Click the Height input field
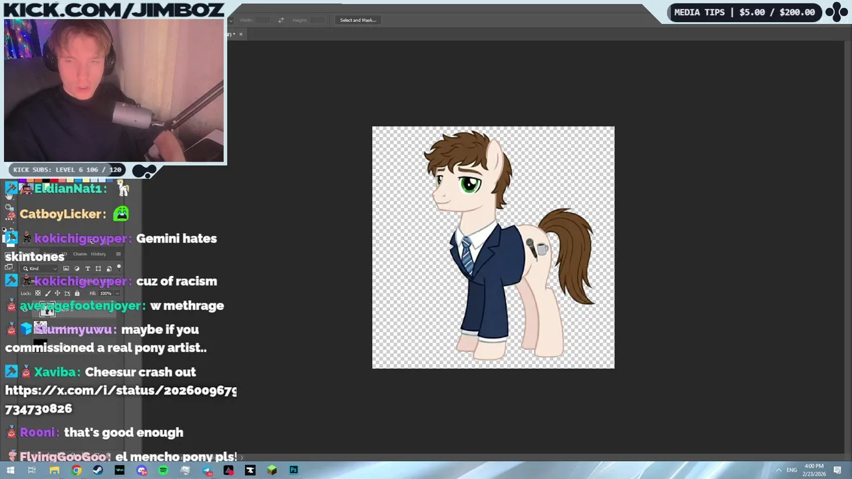 [318, 20]
